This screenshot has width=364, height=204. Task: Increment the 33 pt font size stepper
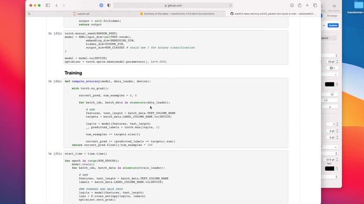pos(337,61)
